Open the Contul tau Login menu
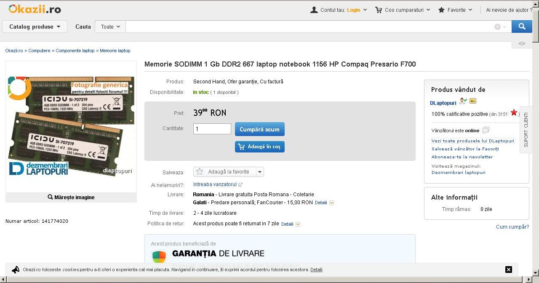 click(x=339, y=10)
